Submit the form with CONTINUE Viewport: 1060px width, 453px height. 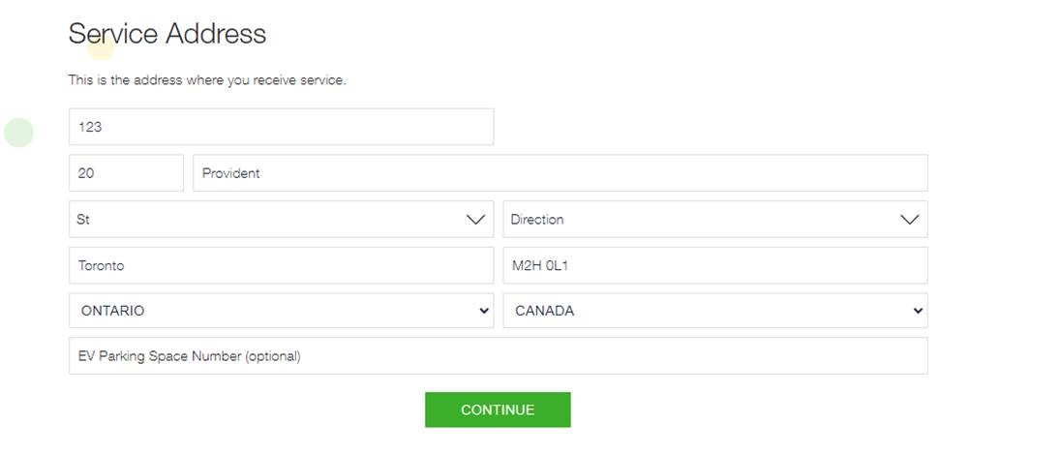(x=498, y=409)
